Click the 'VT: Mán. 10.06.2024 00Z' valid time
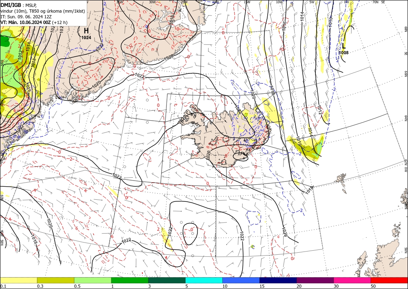This screenshot has width=408, height=289. pyautogui.click(x=25, y=22)
